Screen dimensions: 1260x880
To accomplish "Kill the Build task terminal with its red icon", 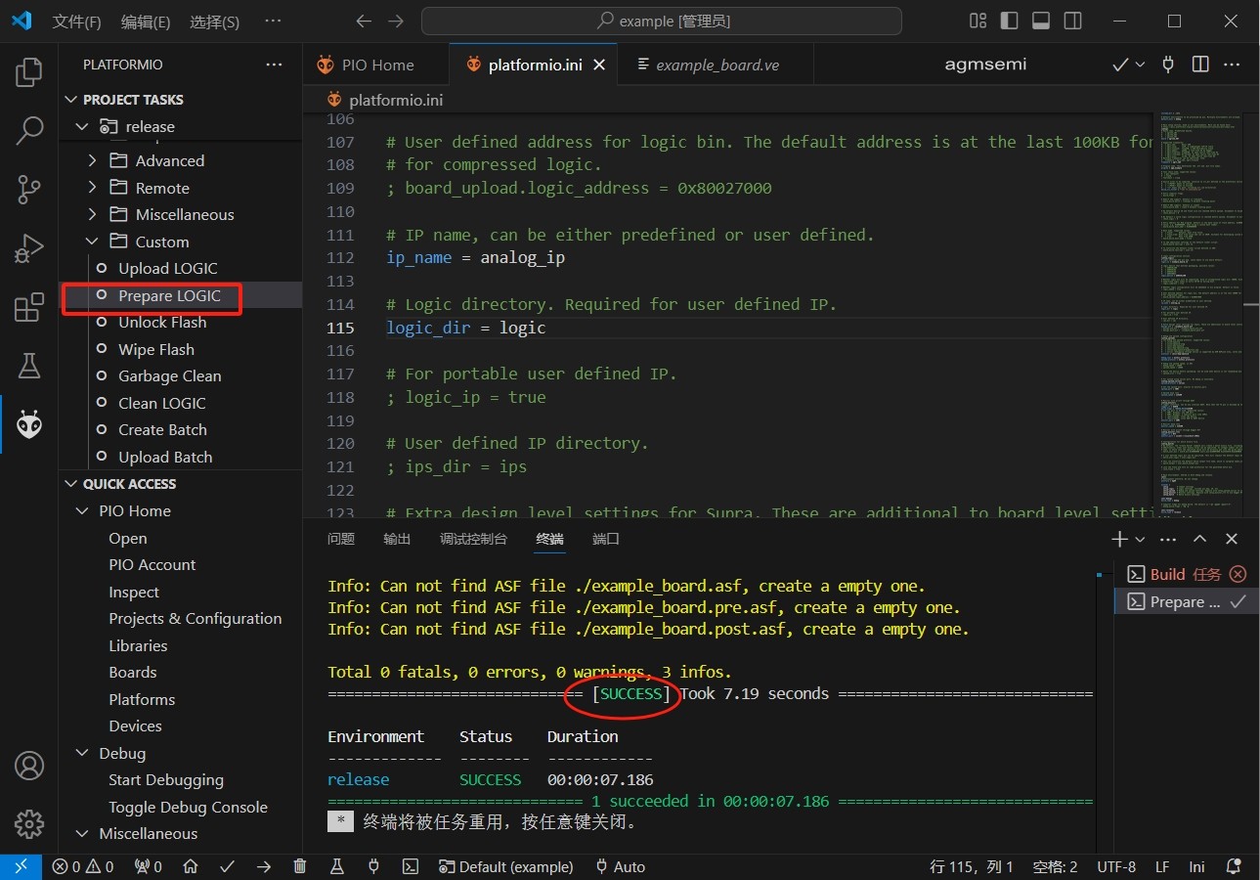I will point(1238,574).
